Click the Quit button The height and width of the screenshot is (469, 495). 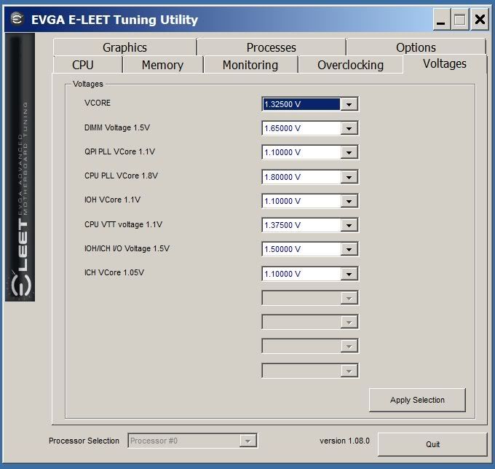click(x=432, y=444)
